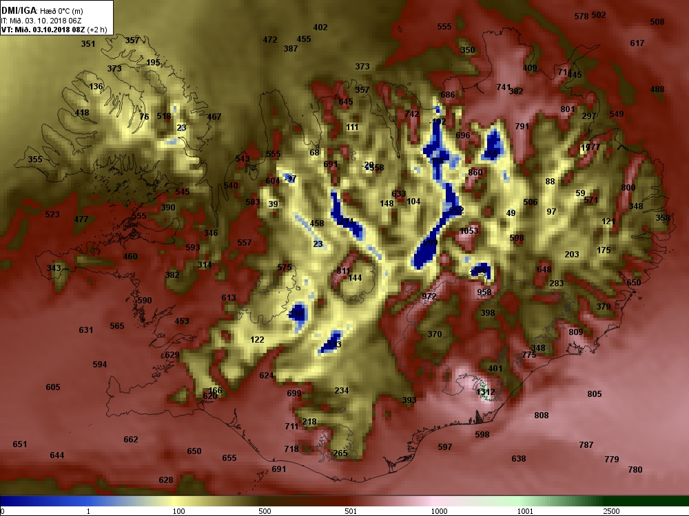Click the map value '1053'
This screenshot has width=689, height=516.
469,230
